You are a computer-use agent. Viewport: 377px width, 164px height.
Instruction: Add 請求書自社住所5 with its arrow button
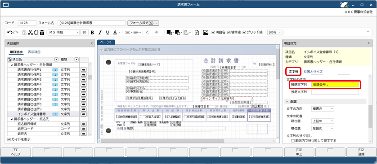pyautogui.click(x=84, y=89)
